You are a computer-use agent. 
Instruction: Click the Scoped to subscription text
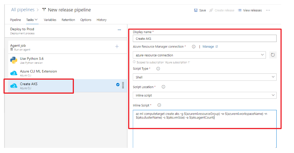pyautogui.click(x=163, y=62)
